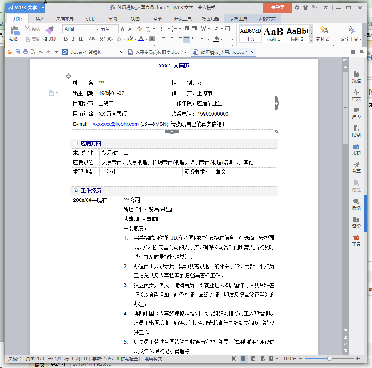372x368 pixels.
Task: Switch to the 审阅 ribbon tab
Action: click(x=113, y=19)
